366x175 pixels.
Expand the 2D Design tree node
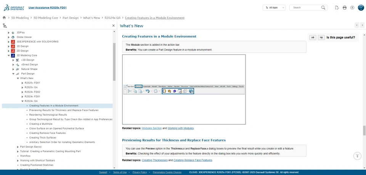[9, 51]
